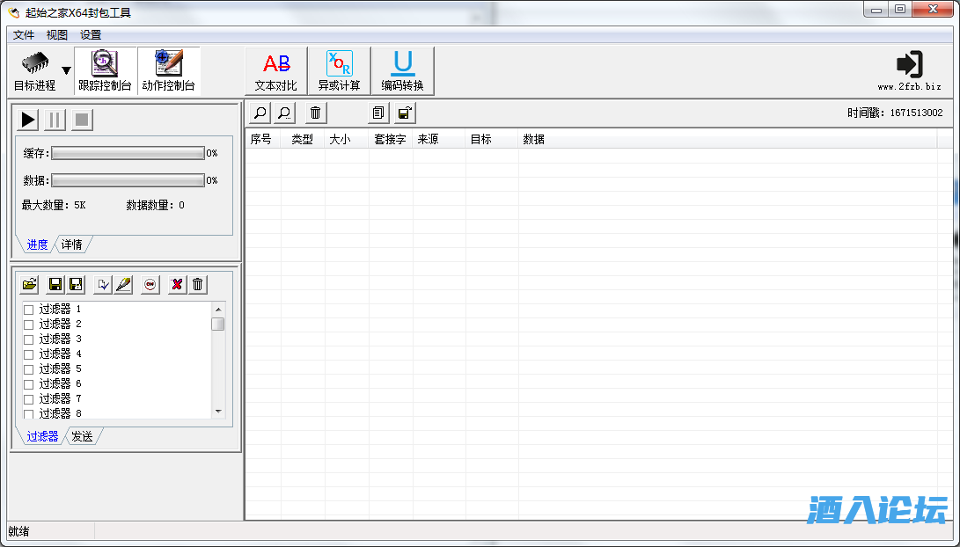Open the 跟踪控制台 tracking console

(x=105, y=71)
